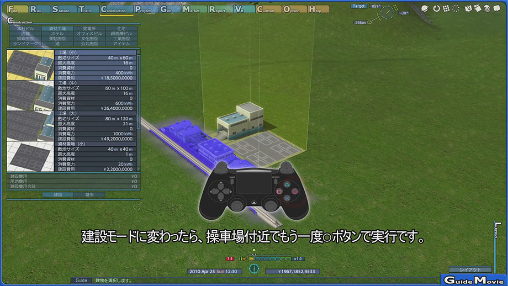Adjust the game speed slider bar
Screen dimensions: 508x286
269,258
